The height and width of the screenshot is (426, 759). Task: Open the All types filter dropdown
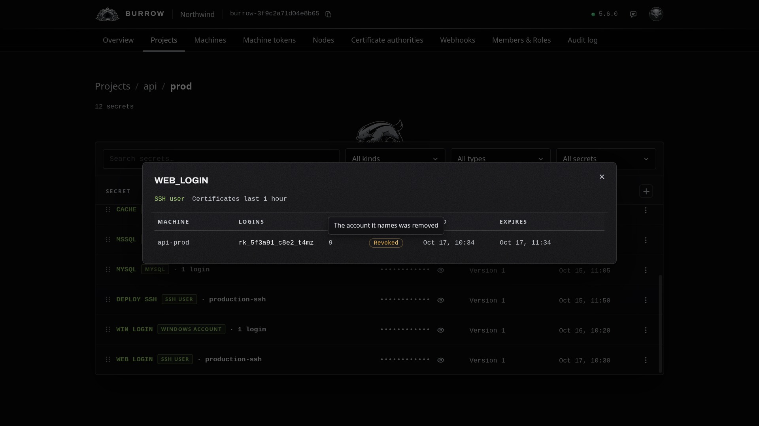pos(500,159)
